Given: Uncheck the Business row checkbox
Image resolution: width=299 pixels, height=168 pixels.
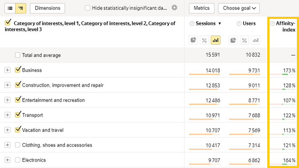Looking at the screenshot, I should (18, 69).
